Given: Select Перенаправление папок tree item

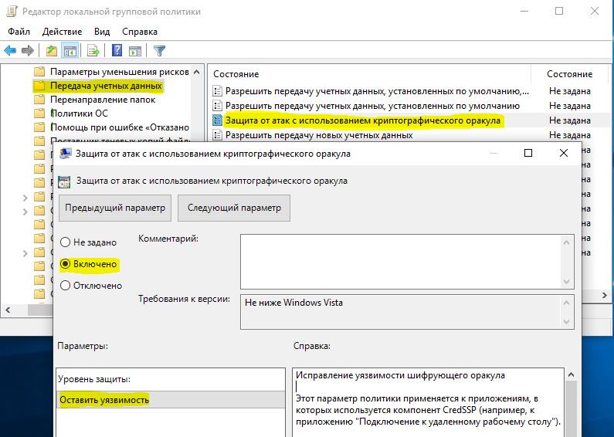Looking at the screenshot, I should pyautogui.click(x=103, y=100).
